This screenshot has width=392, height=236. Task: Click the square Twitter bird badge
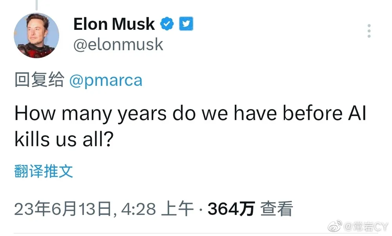click(x=186, y=24)
